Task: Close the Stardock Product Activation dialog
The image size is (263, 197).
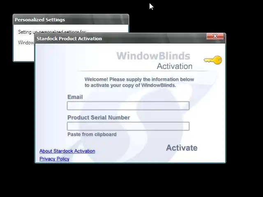Action: pos(215,36)
